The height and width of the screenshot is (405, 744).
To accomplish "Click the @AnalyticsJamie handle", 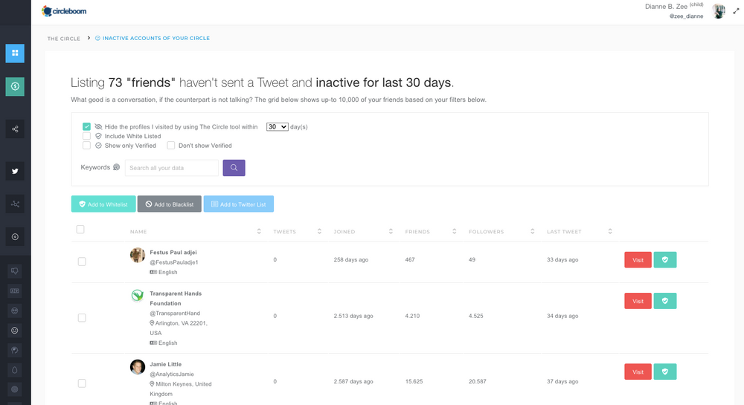I will point(172,375).
